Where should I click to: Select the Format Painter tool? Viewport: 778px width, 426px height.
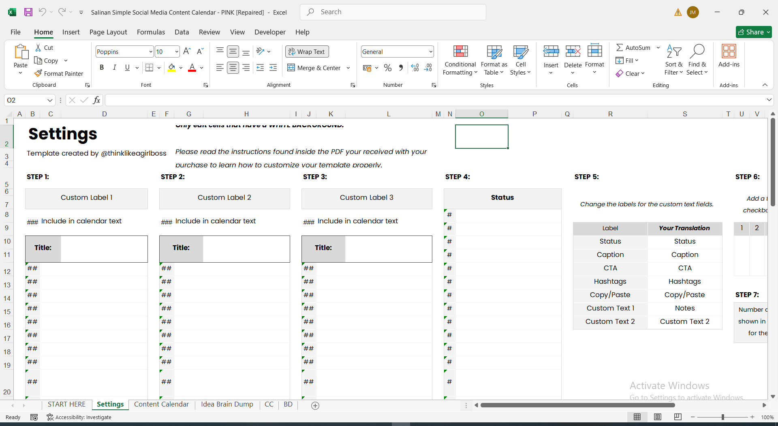coord(59,73)
